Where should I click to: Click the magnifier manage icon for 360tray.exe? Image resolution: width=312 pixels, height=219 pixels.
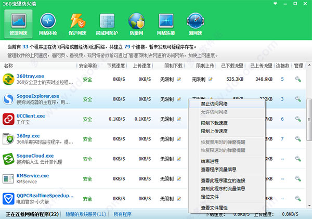pyautogui.click(x=298, y=79)
